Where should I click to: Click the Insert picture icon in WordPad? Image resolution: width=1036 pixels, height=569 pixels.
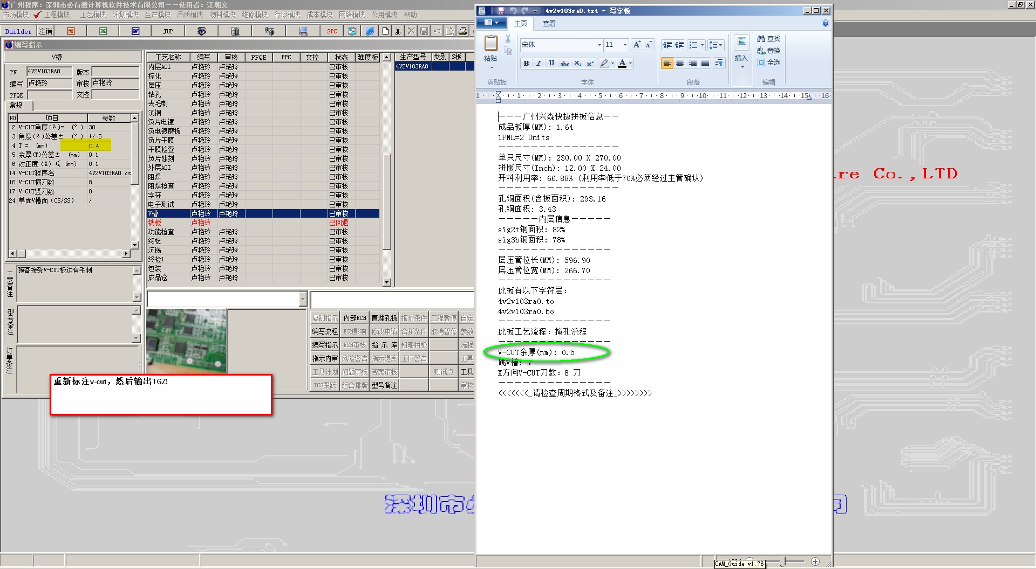tap(742, 42)
